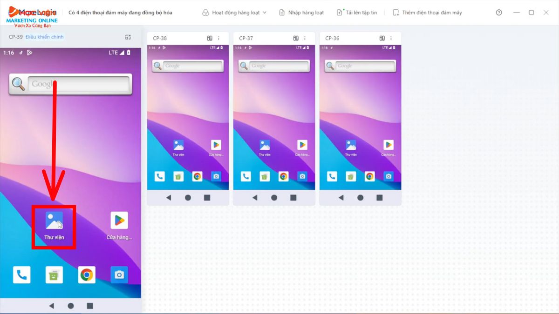559x314 pixels.
Task: Open Play Store on CP-36
Action: [x=389, y=145]
